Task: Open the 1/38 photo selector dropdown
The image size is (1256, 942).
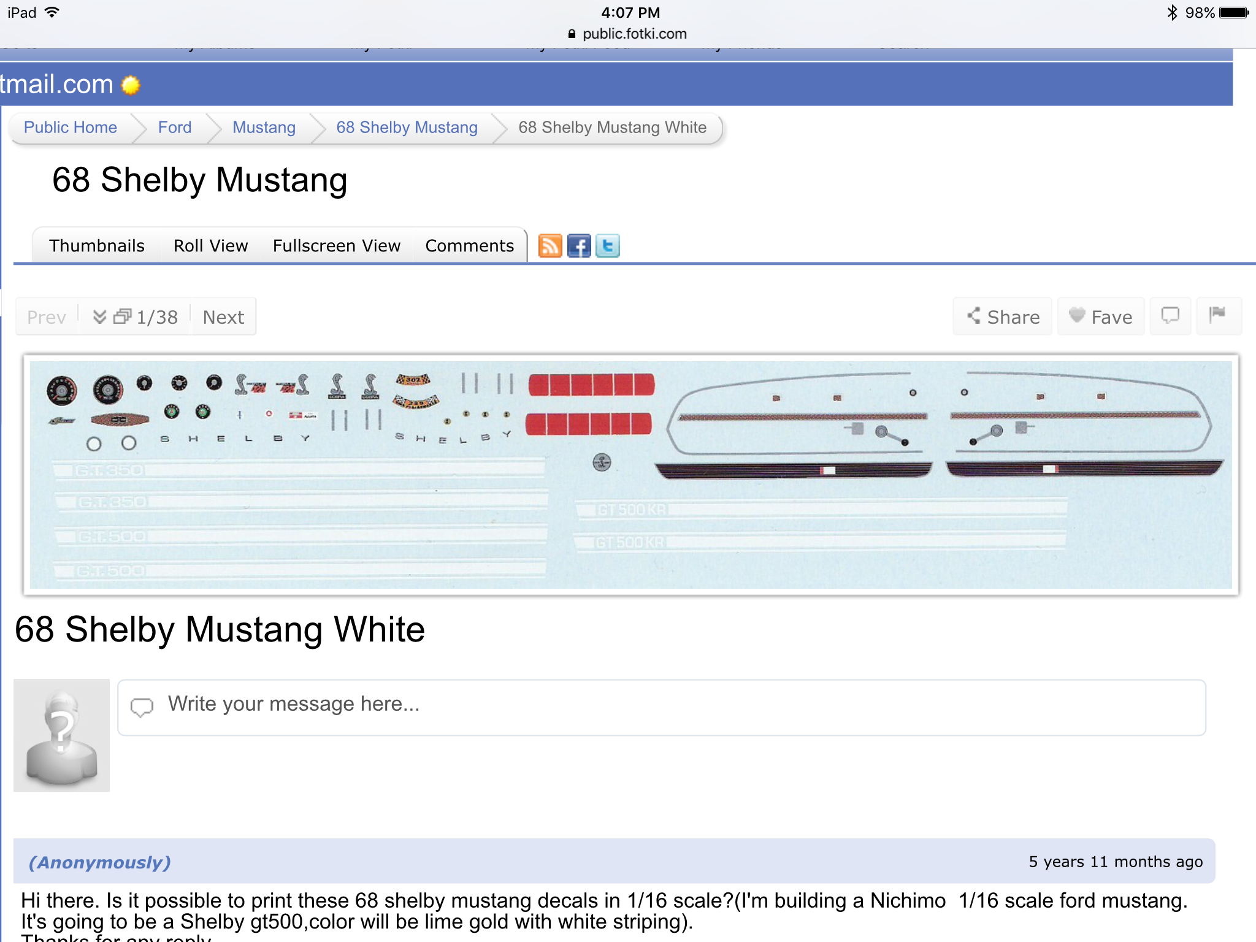Action: coord(135,316)
